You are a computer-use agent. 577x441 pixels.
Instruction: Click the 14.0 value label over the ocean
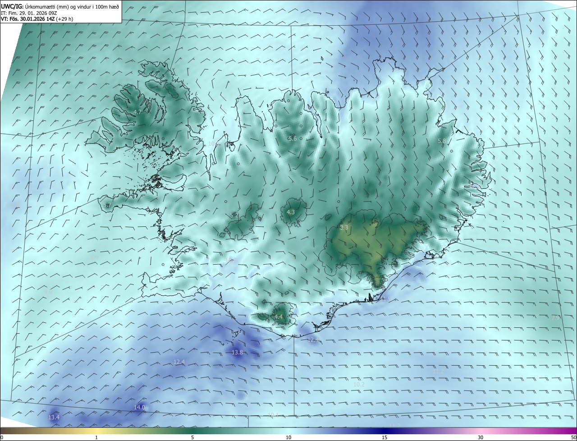click(139, 408)
